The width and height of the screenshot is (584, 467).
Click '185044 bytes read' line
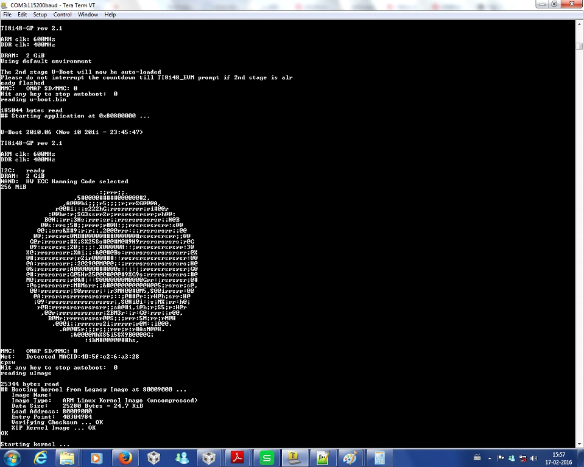[x=31, y=110]
